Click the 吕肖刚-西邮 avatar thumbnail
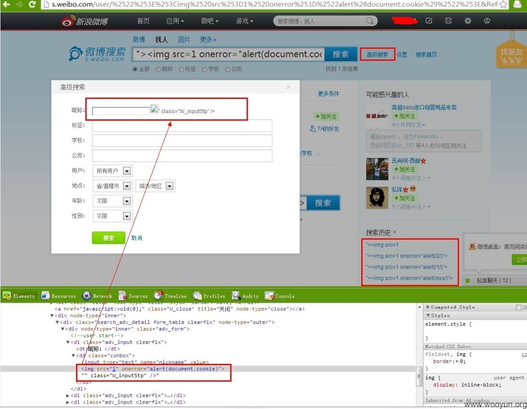The width and height of the screenshot is (527, 409). pyautogui.click(x=377, y=169)
